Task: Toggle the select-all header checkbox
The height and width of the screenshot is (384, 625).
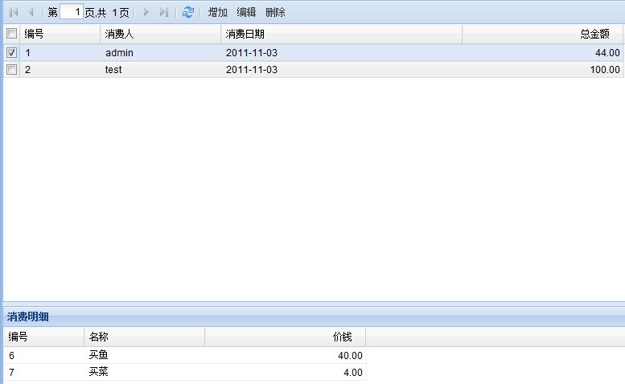Action: [x=11, y=34]
